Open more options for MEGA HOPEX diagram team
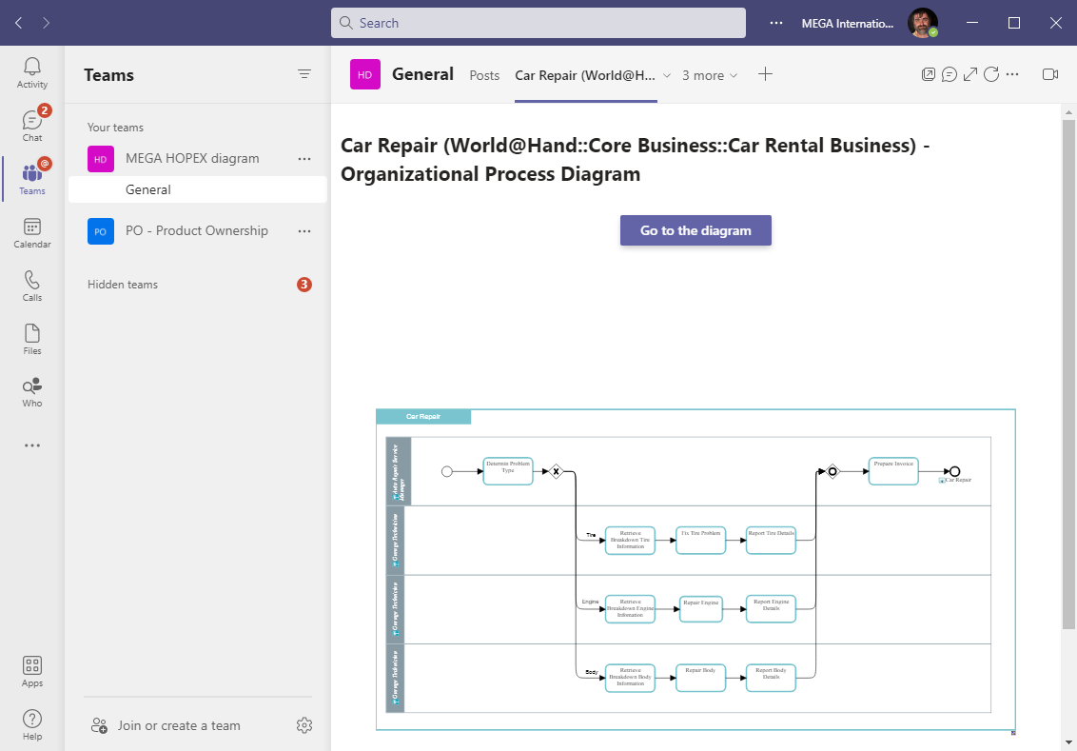1077x751 pixels. (x=304, y=159)
